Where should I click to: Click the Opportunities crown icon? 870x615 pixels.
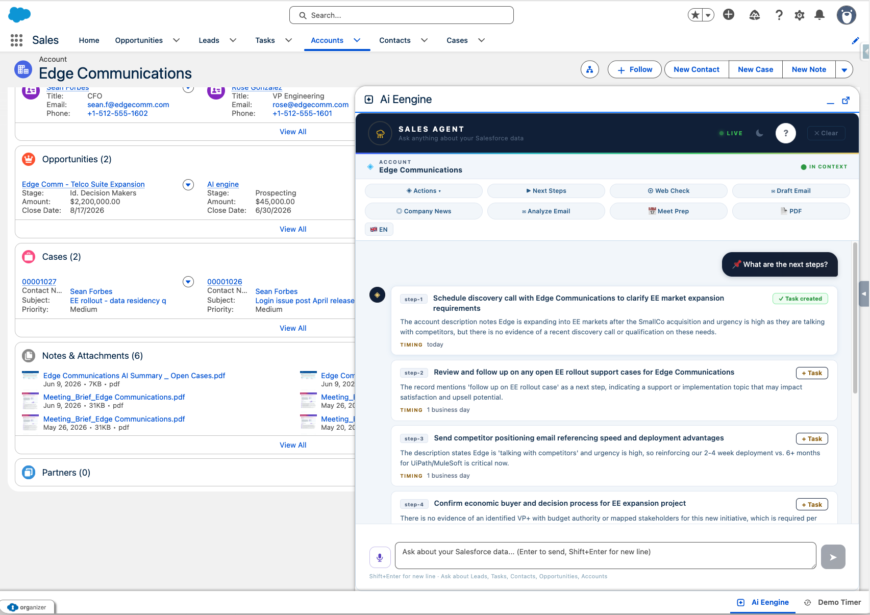click(29, 159)
